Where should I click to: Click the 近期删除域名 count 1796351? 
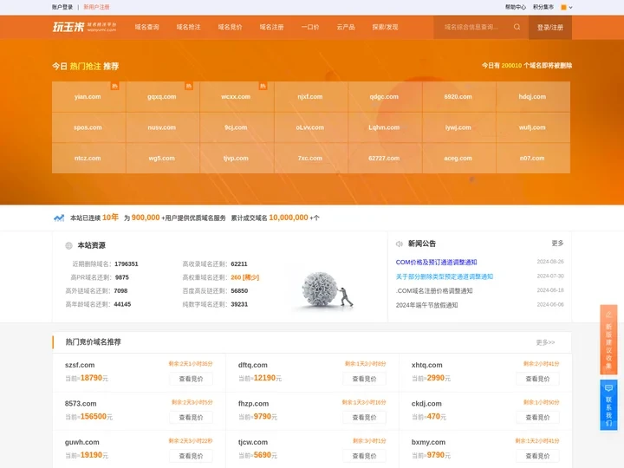coord(127,263)
